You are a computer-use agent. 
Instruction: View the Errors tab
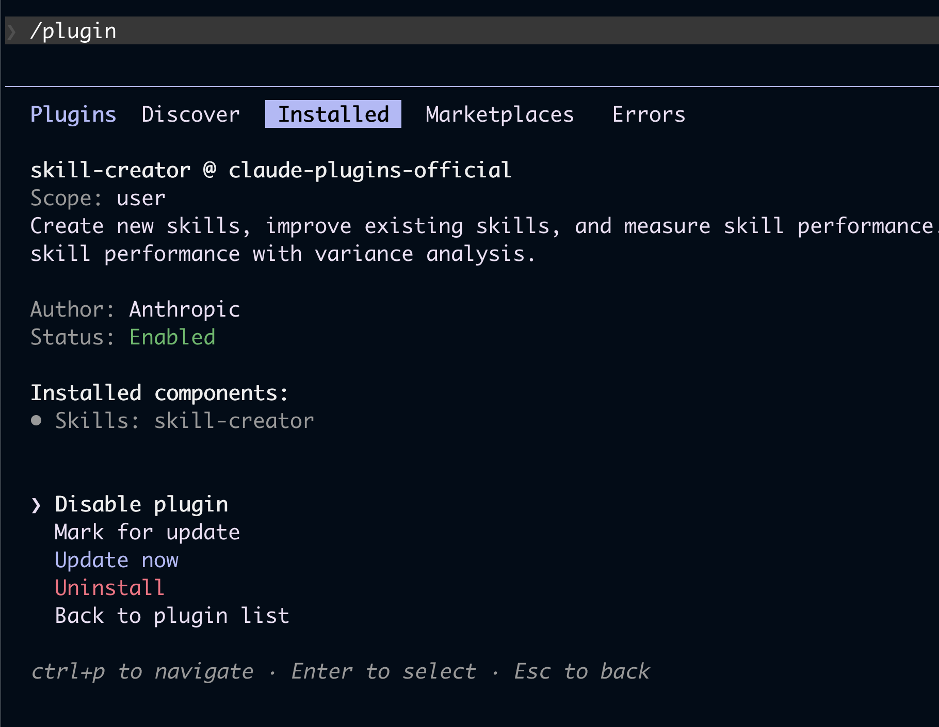(649, 114)
